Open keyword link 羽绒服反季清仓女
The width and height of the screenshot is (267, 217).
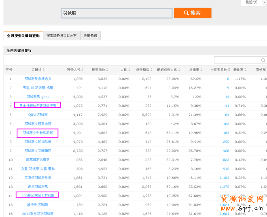coord(38,79)
